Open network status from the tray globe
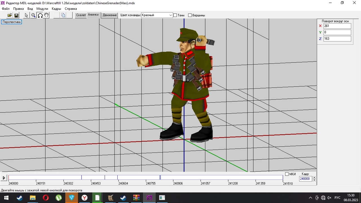This screenshot has height=203, width=361. click(x=323, y=198)
